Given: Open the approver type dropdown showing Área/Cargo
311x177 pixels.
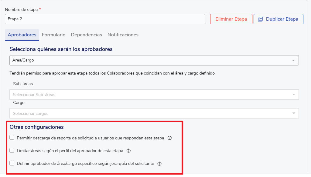Looking at the screenshot, I should 152,60.
